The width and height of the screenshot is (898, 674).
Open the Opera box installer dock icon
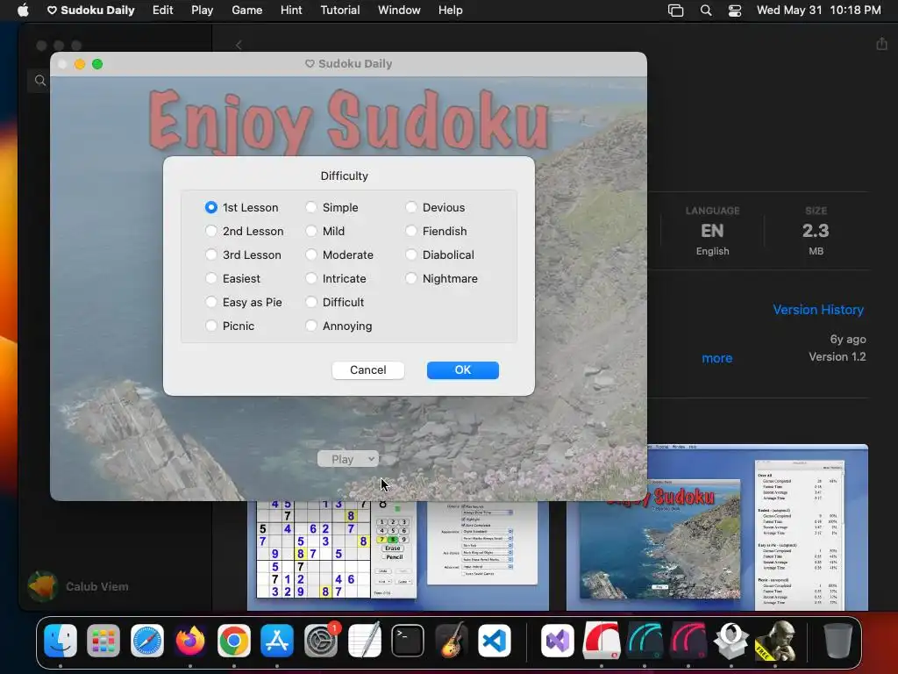(x=731, y=640)
